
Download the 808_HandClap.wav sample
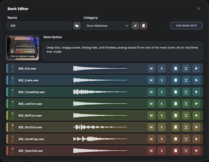[186, 139]
